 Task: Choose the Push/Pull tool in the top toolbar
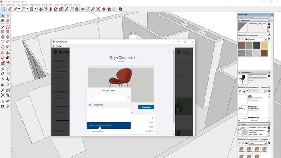(x=41, y=9)
